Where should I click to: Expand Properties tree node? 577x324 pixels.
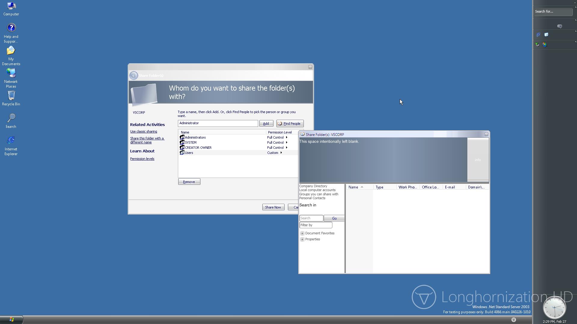302,239
